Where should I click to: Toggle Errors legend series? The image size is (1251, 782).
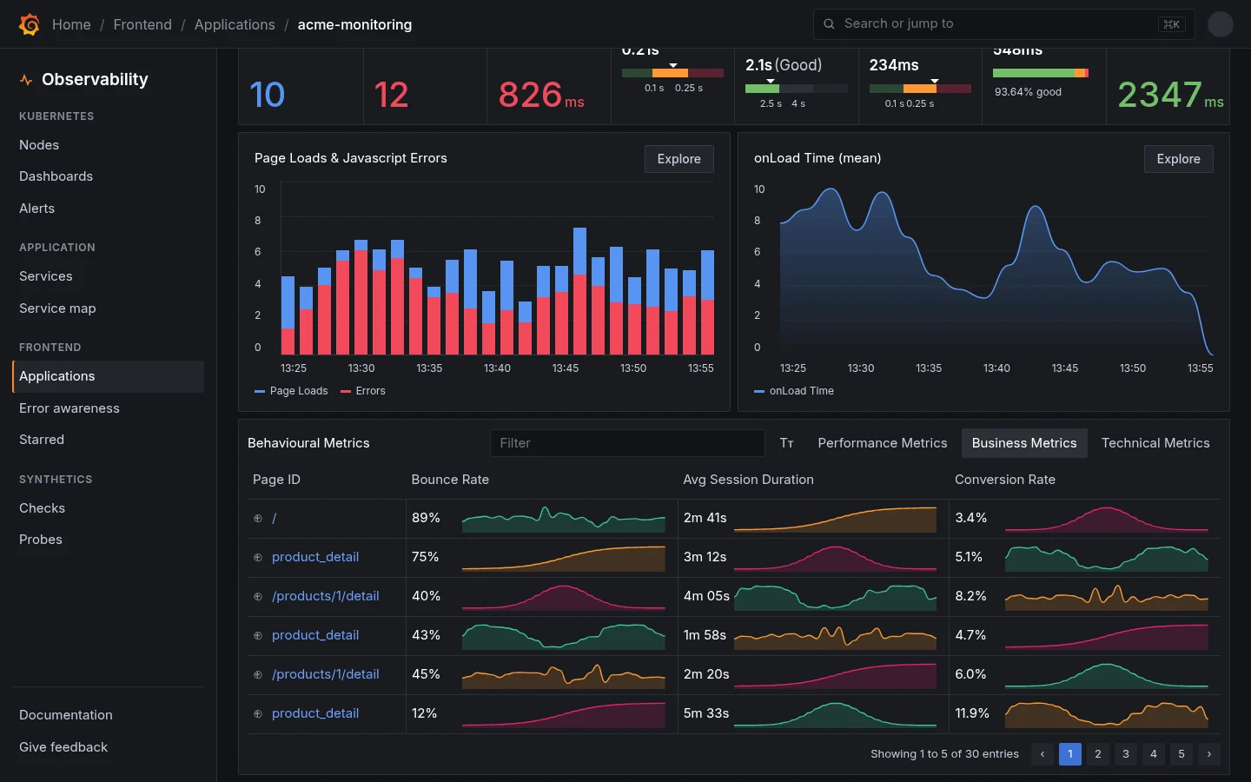click(363, 391)
